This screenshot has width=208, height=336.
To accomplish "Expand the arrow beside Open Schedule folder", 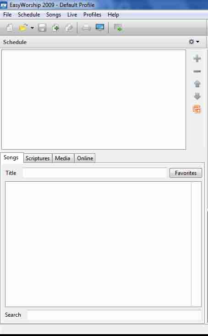I will [32, 28].
